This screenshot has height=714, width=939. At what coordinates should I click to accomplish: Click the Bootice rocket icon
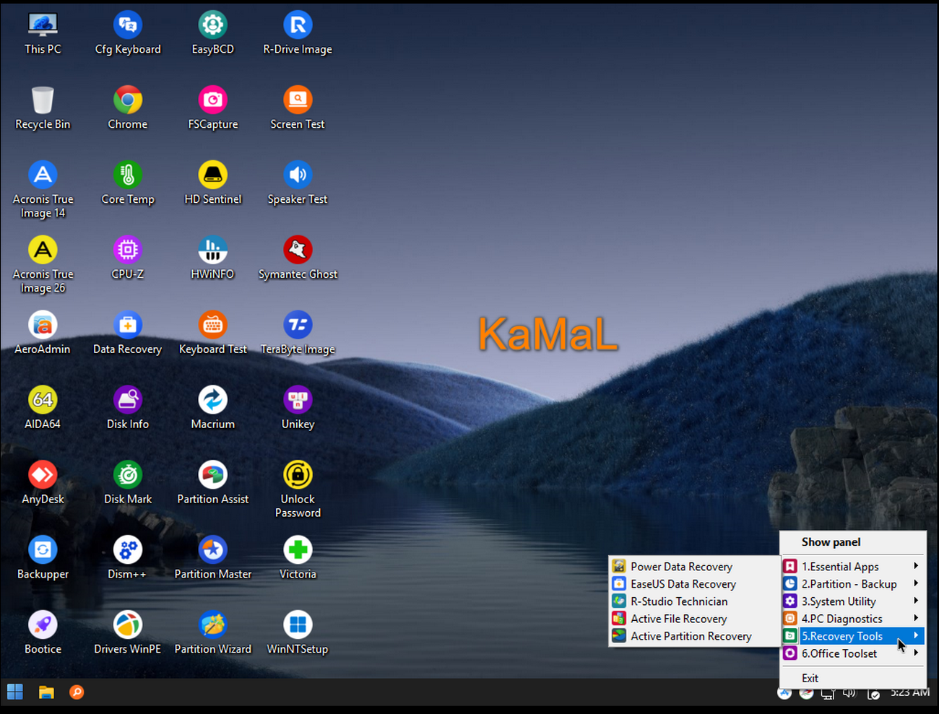pos(43,634)
